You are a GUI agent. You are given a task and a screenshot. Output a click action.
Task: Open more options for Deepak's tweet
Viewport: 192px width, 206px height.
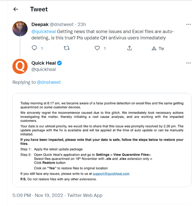coord(188,24)
